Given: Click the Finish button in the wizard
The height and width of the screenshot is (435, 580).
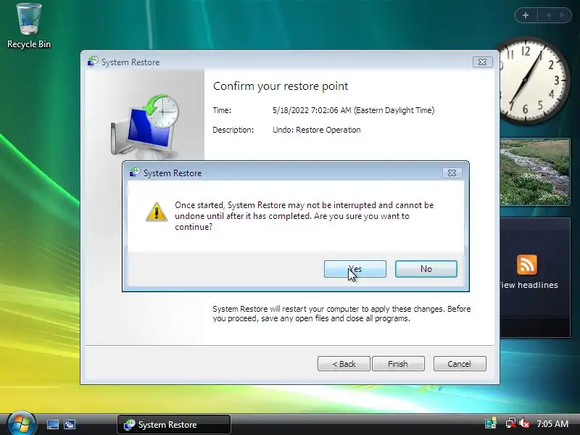Looking at the screenshot, I should point(398,364).
